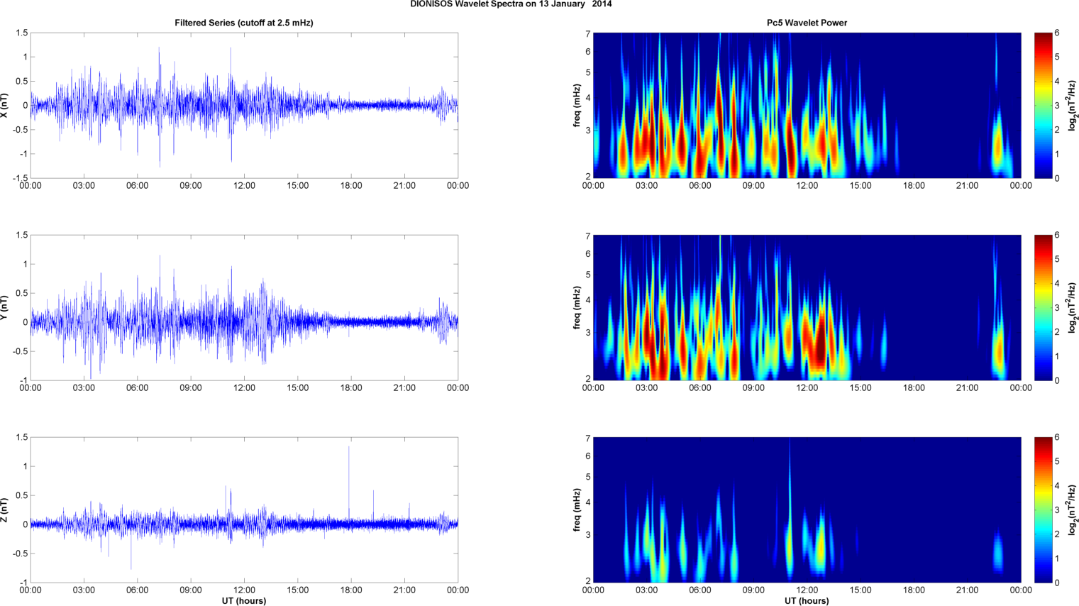Click 'freq (mHz)' label of the bottom spectrogram

tap(577, 509)
